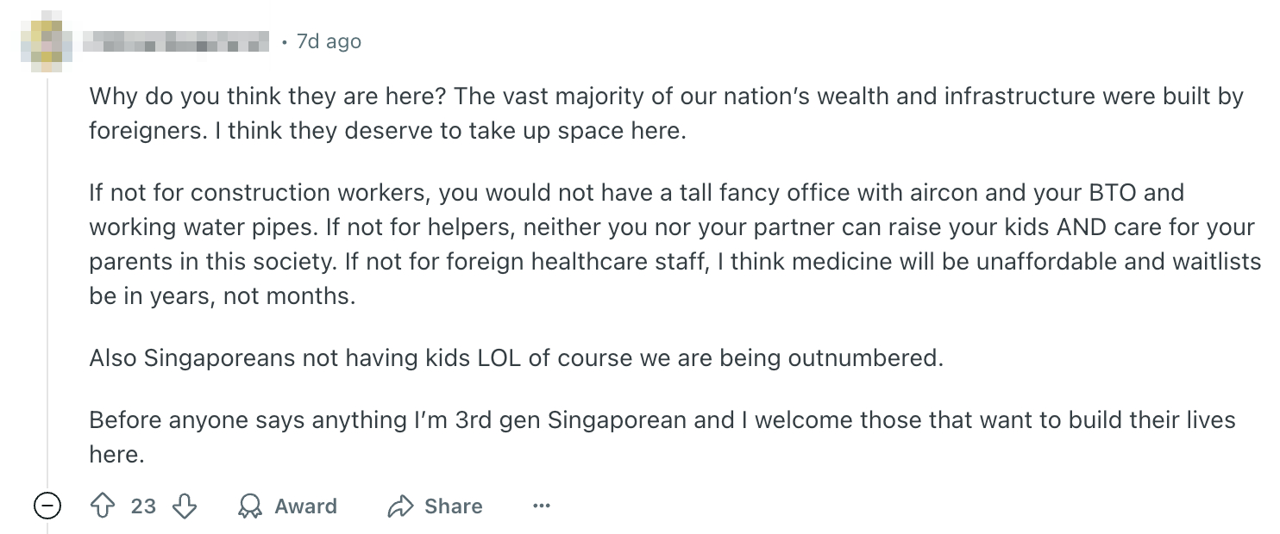This screenshot has width=1280, height=534.
Task: Click the vote count of 23
Action: tap(143, 506)
